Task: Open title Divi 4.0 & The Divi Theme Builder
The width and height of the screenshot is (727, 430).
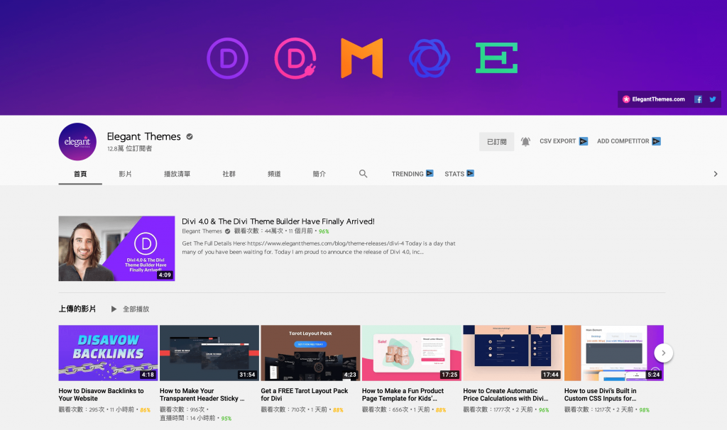Action: tap(278, 221)
